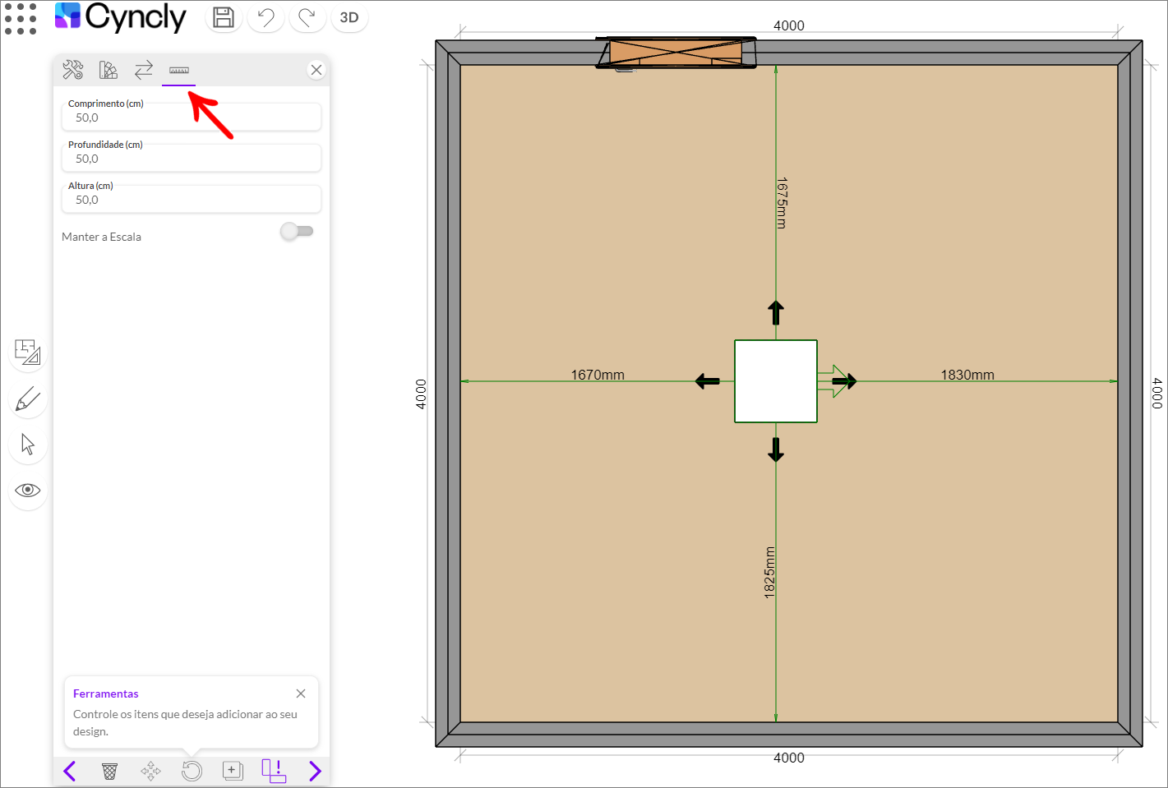This screenshot has height=788, width=1168.
Task: Close the item properties panel
Action: [316, 70]
